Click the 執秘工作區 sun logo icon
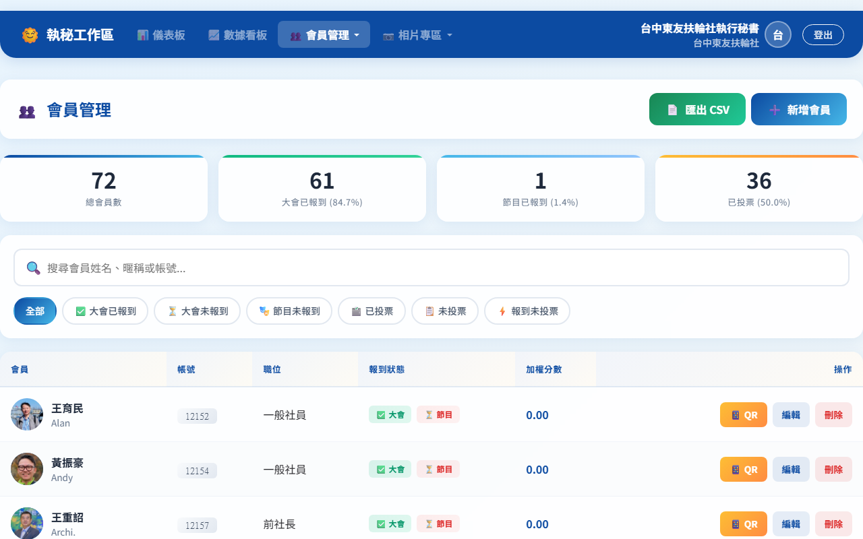Viewport: 863px width, 539px height. point(30,35)
